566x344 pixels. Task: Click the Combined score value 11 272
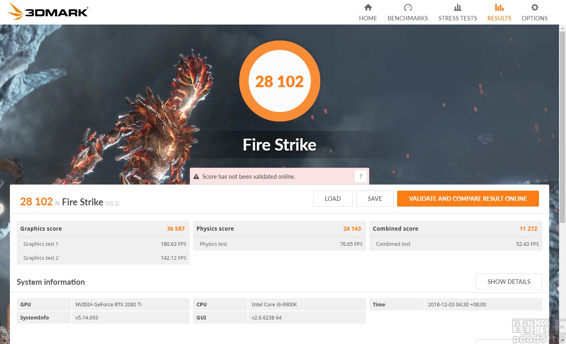point(528,229)
